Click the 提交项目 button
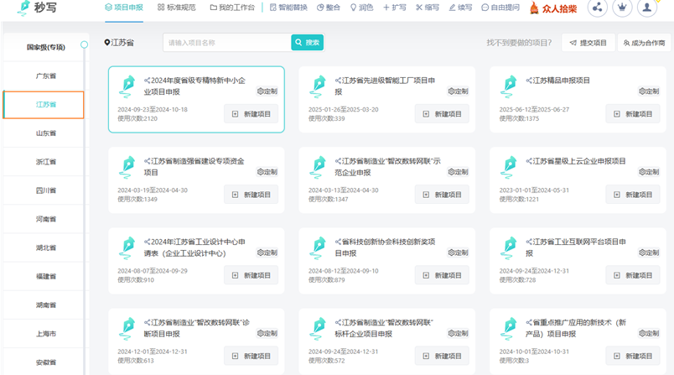Screen dimensions: 674x375 588,43
